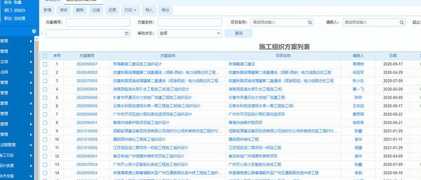
Task: Open plan number 2020090007 link
Action: (87, 64)
